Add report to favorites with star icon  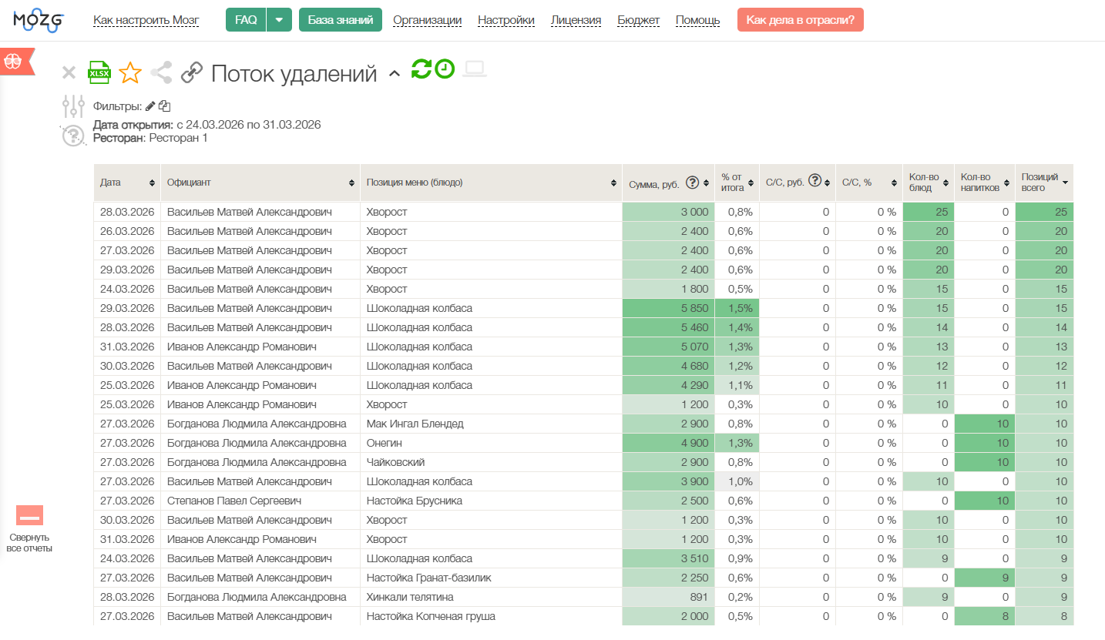pos(130,73)
